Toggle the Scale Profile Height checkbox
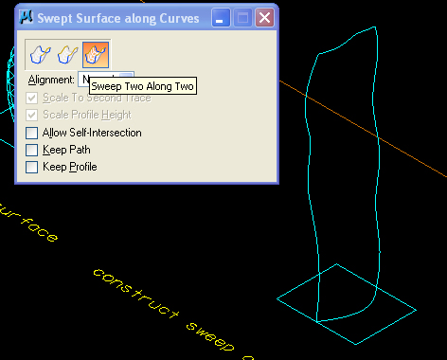 pyautogui.click(x=32, y=115)
